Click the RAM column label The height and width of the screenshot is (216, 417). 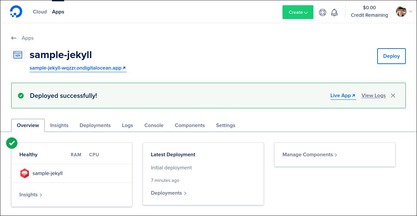pos(76,155)
